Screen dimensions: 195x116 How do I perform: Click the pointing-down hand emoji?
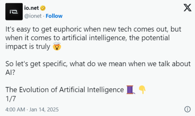tap(142, 90)
